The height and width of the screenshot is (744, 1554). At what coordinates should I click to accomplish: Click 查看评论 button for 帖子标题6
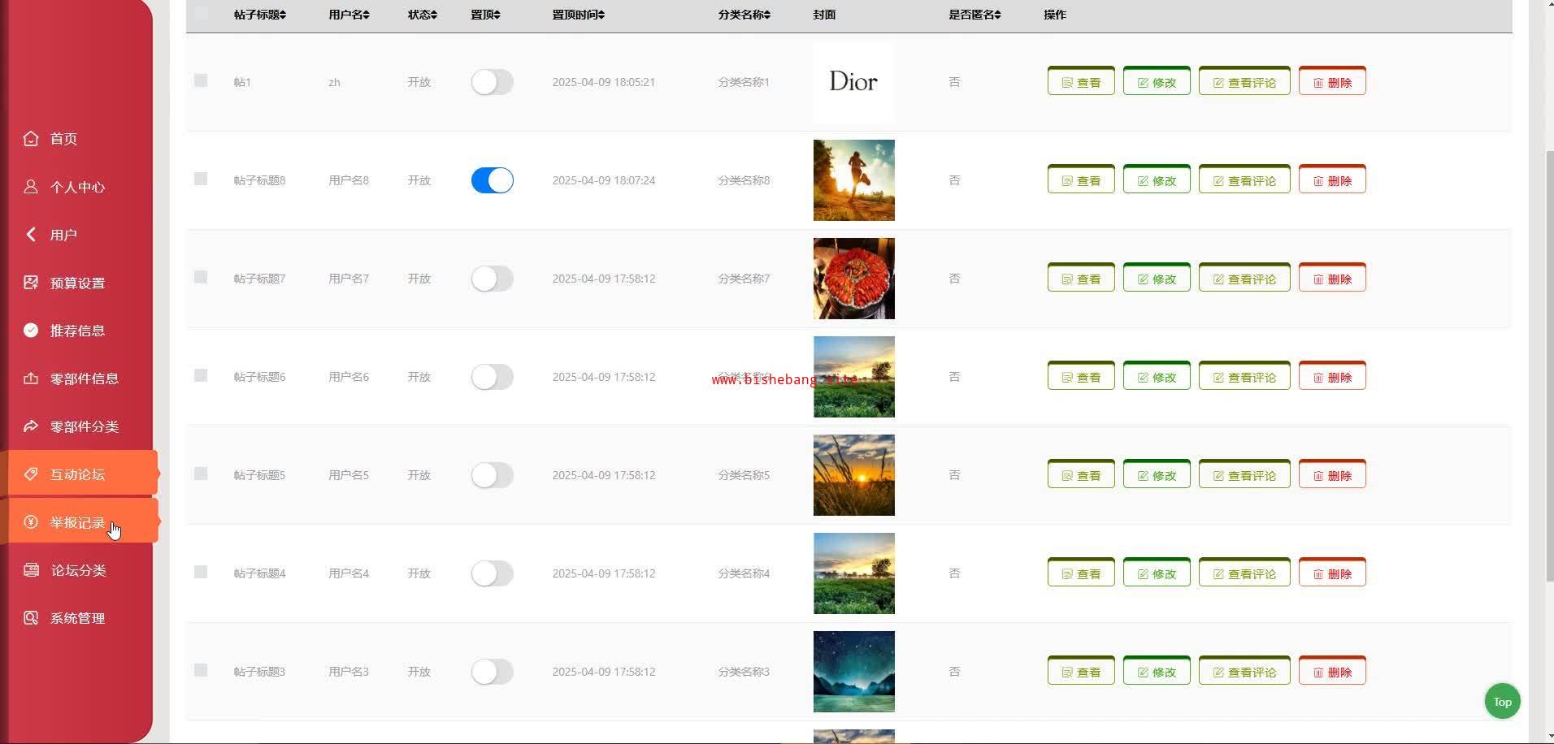1244,377
